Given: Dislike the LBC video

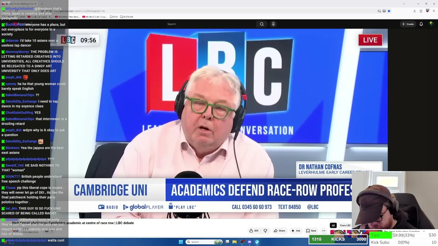Looking at the screenshot, I should (265, 231).
